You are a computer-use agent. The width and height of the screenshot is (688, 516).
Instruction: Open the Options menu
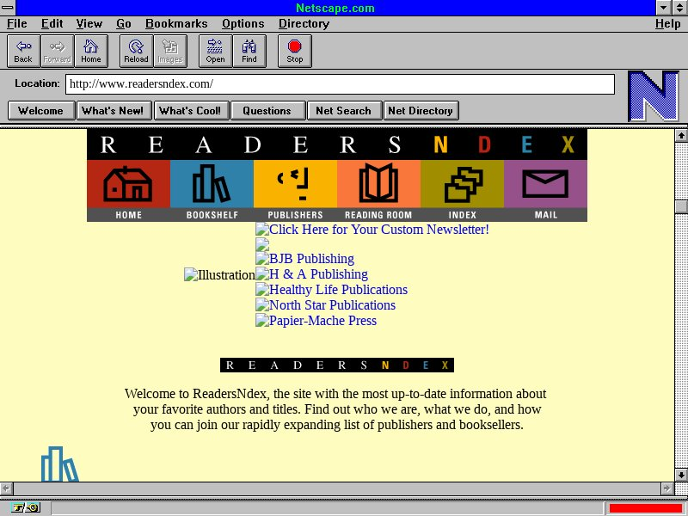pyautogui.click(x=243, y=23)
